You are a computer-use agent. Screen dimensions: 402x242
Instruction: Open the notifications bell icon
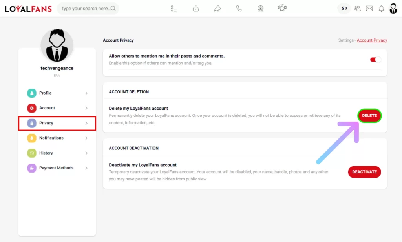click(382, 9)
